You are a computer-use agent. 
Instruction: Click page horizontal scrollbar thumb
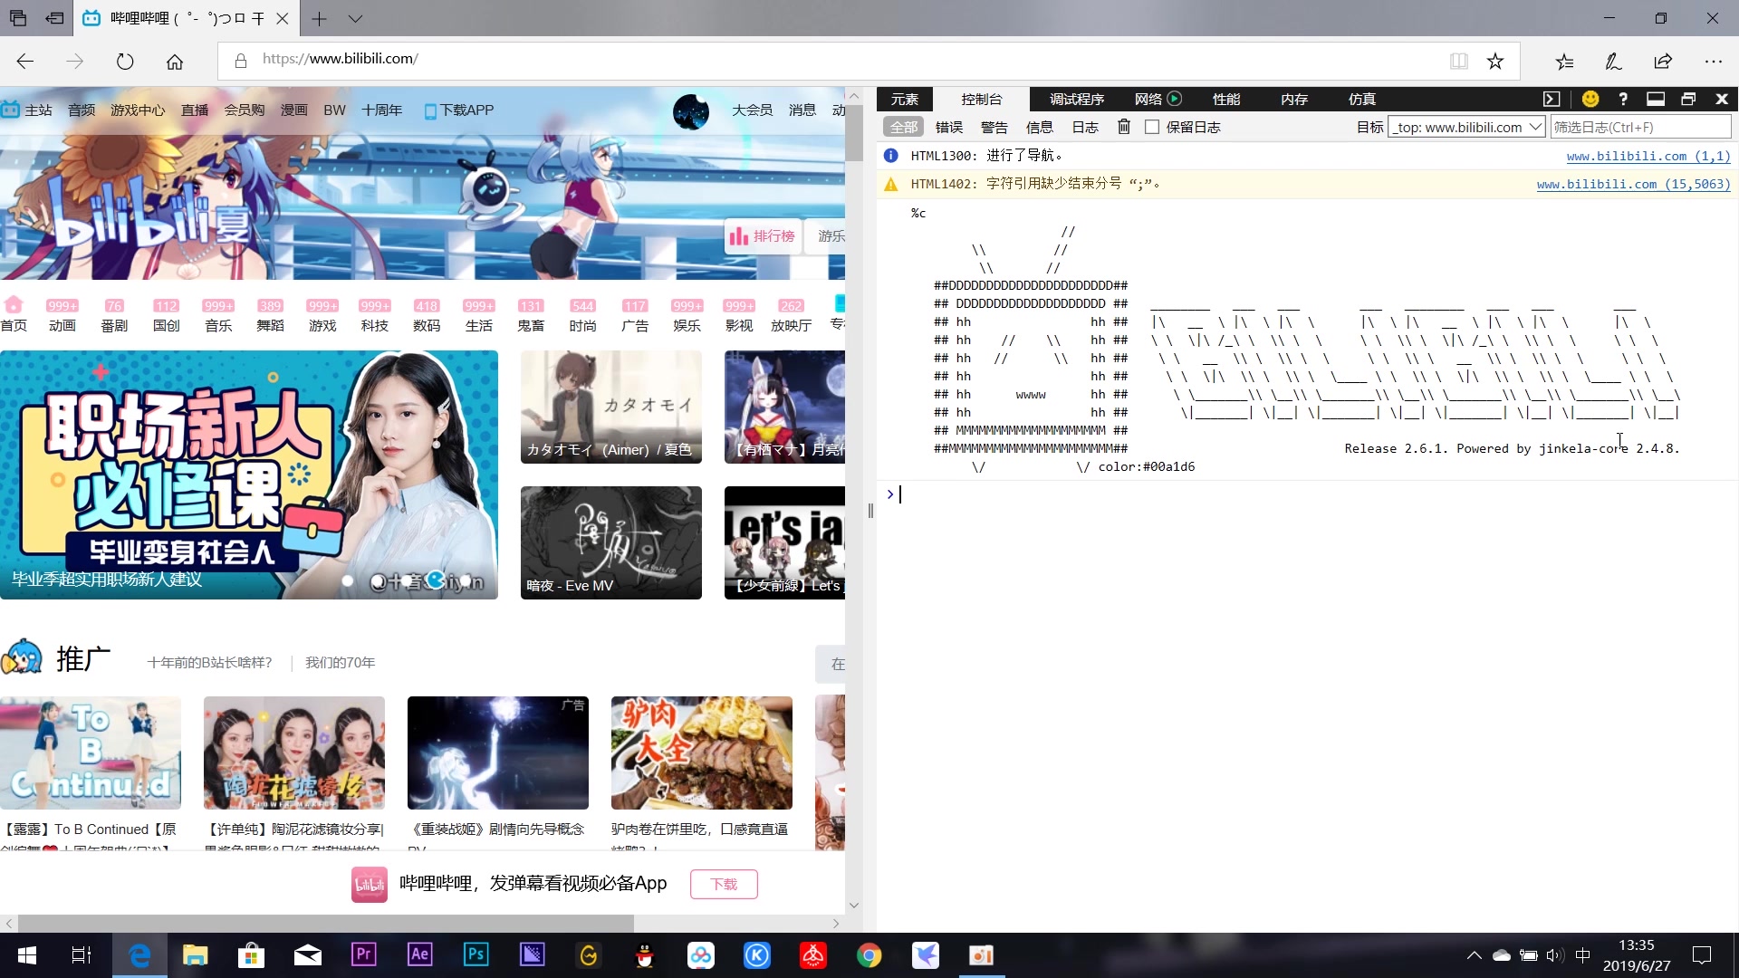tap(325, 923)
